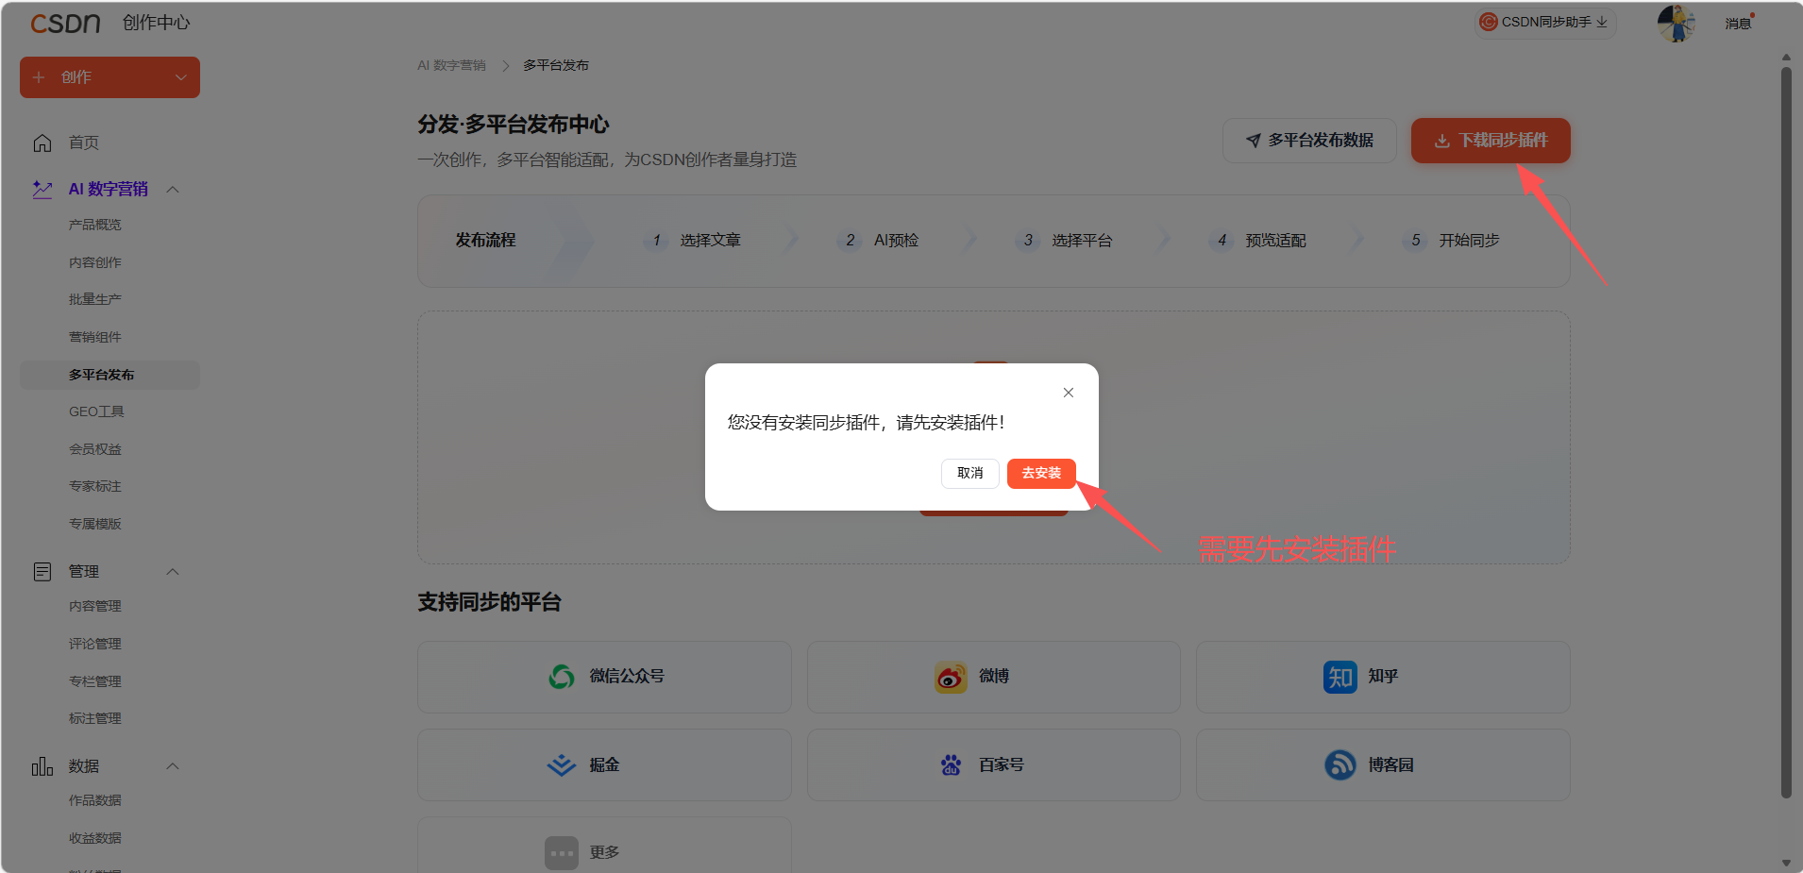Open 收益数据 in sidebar

click(94, 838)
